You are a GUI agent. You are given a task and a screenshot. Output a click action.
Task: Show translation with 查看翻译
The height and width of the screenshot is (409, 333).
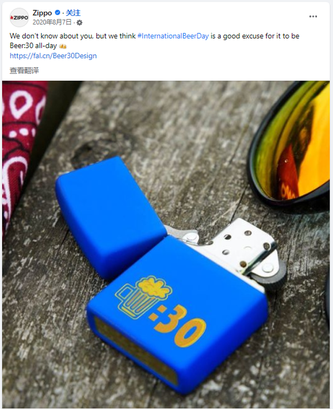point(24,71)
